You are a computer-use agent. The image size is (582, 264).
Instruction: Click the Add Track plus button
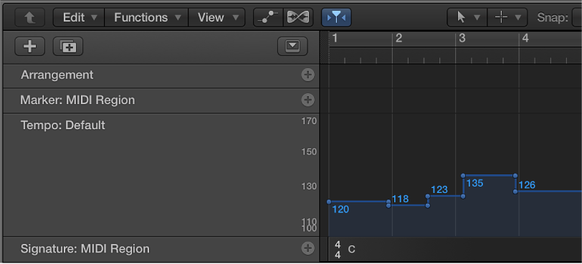point(29,47)
